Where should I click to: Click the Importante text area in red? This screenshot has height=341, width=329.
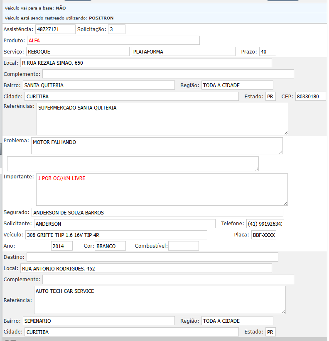[x=162, y=189]
